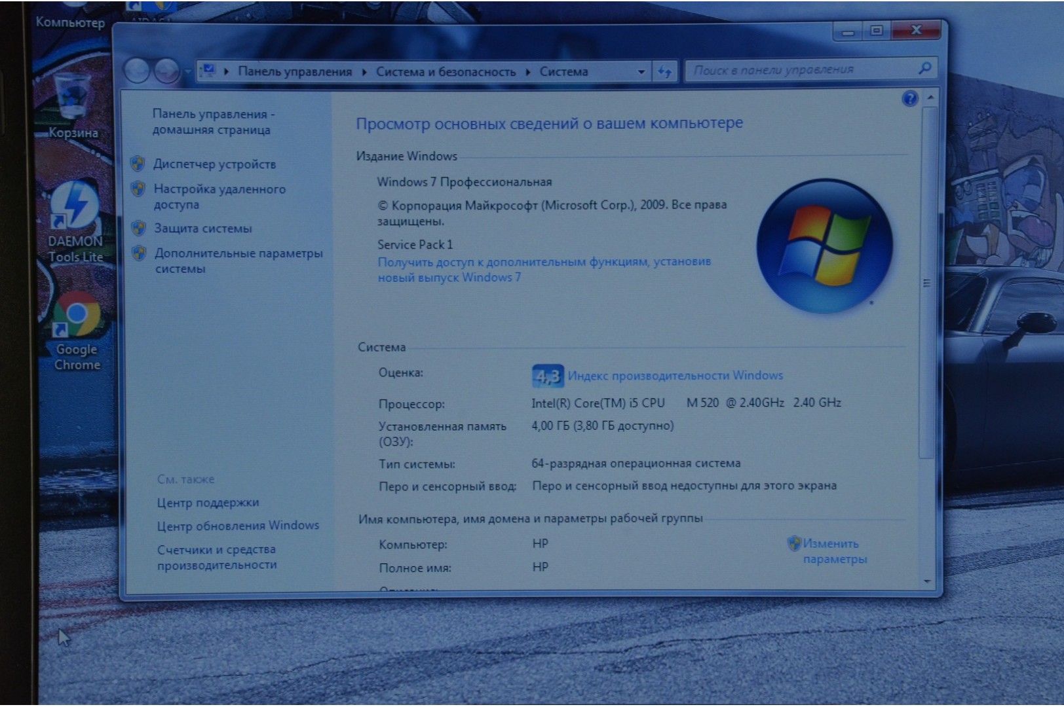Open the Компьютер desktop icon

[69, 22]
